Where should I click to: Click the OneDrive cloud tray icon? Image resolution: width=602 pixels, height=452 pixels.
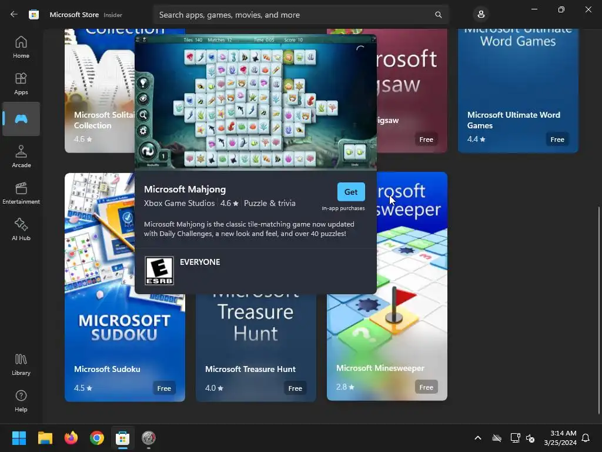(x=497, y=438)
